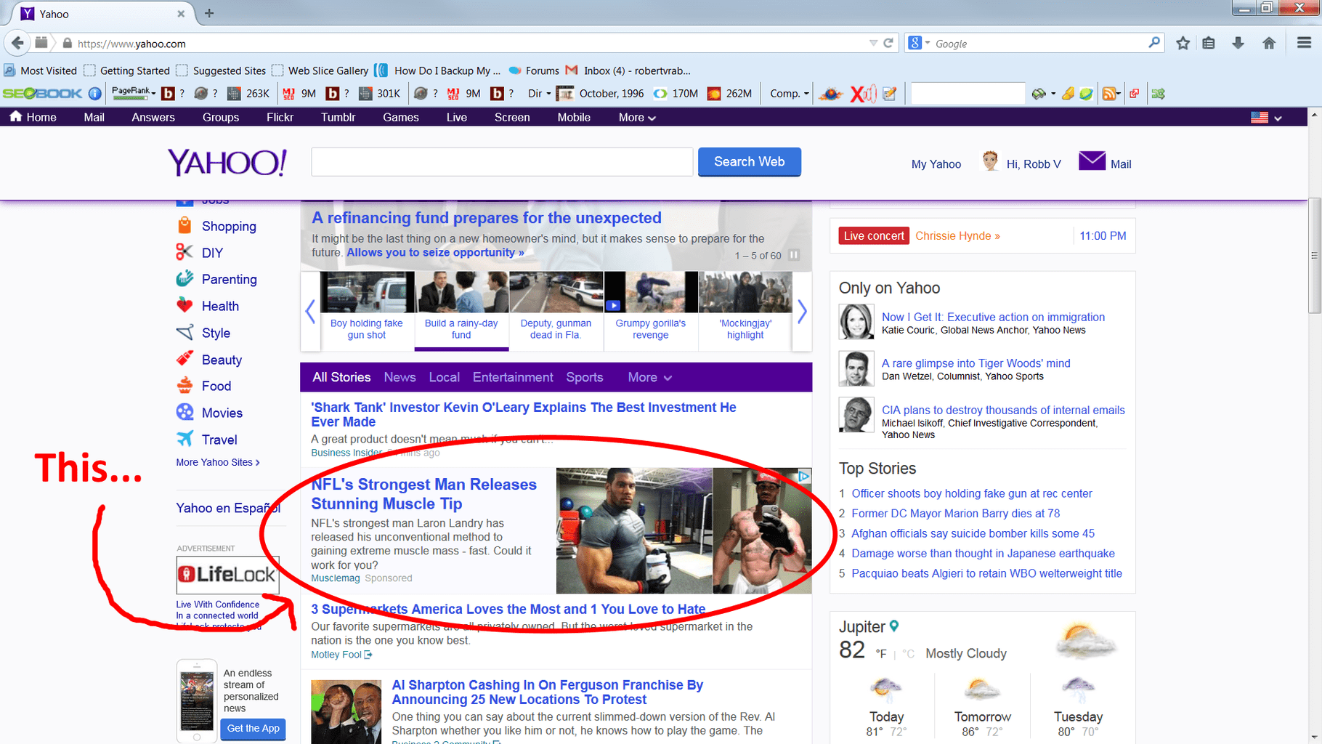Open the RSS feed toolbar icon
This screenshot has height=744, width=1322.
(1109, 93)
